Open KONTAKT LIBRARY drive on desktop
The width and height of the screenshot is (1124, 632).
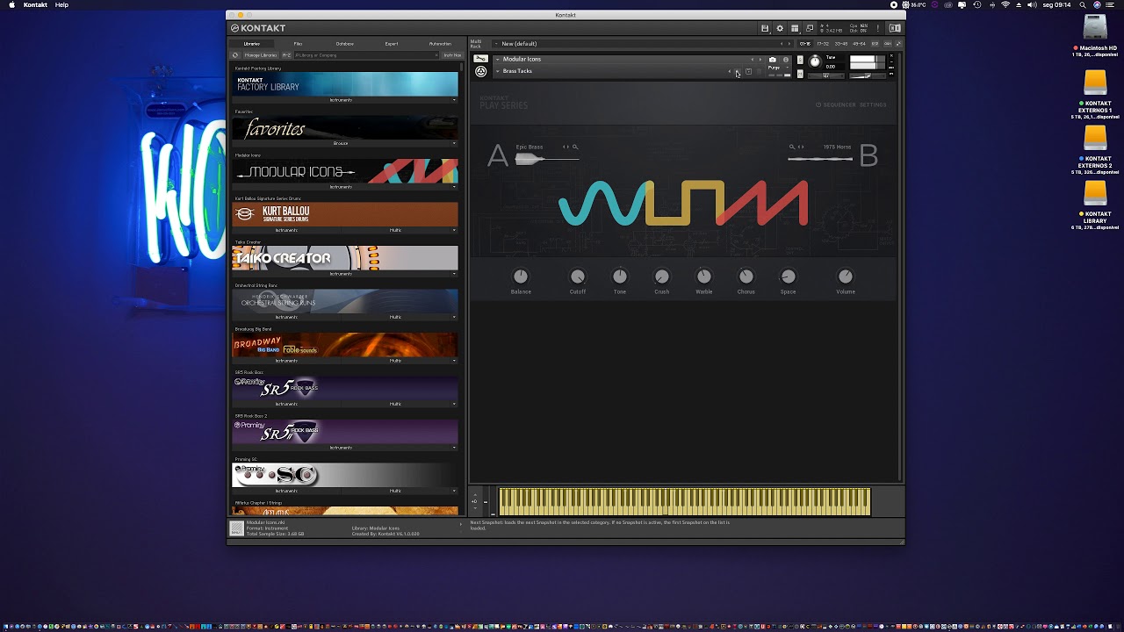[1095, 193]
